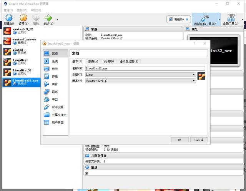Click the centos5.9_32 red hat icon
The height and width of the screenshot is (191, 246).
(7, 31)
